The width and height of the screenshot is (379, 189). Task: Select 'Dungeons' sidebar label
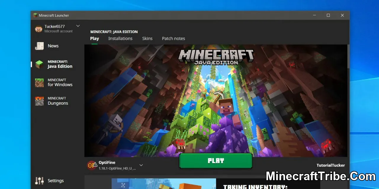pyautogui.click(x=58, y=103)
